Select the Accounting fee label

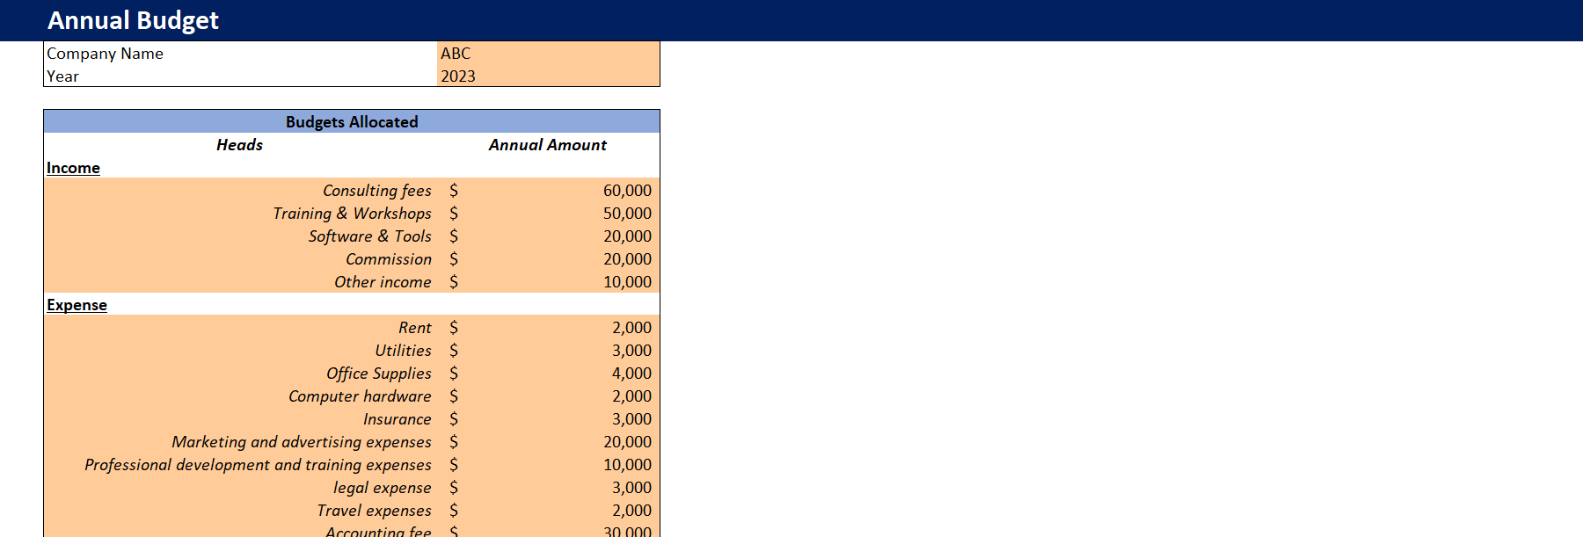tap(378, 531)
